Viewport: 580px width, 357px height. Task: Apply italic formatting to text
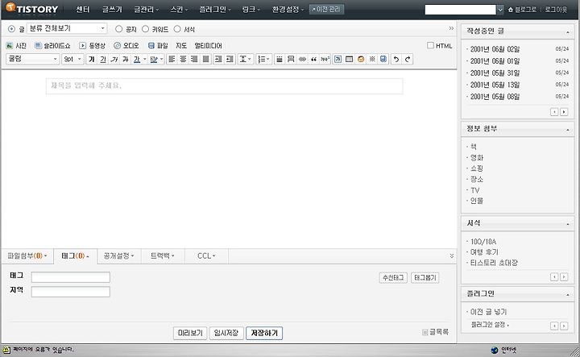tap(114, 59)
